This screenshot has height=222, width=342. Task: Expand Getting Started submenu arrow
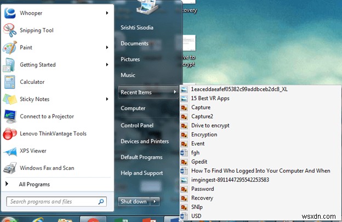pyautogui.click(x=107, y=65)
